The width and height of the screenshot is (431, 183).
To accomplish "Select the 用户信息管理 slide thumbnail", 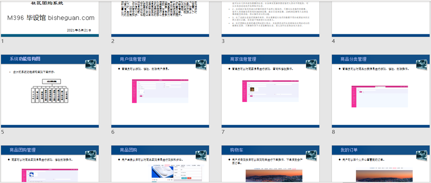I will coord(160,91).
